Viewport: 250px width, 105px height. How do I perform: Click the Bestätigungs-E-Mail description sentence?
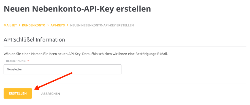click(x=86, y=54)
